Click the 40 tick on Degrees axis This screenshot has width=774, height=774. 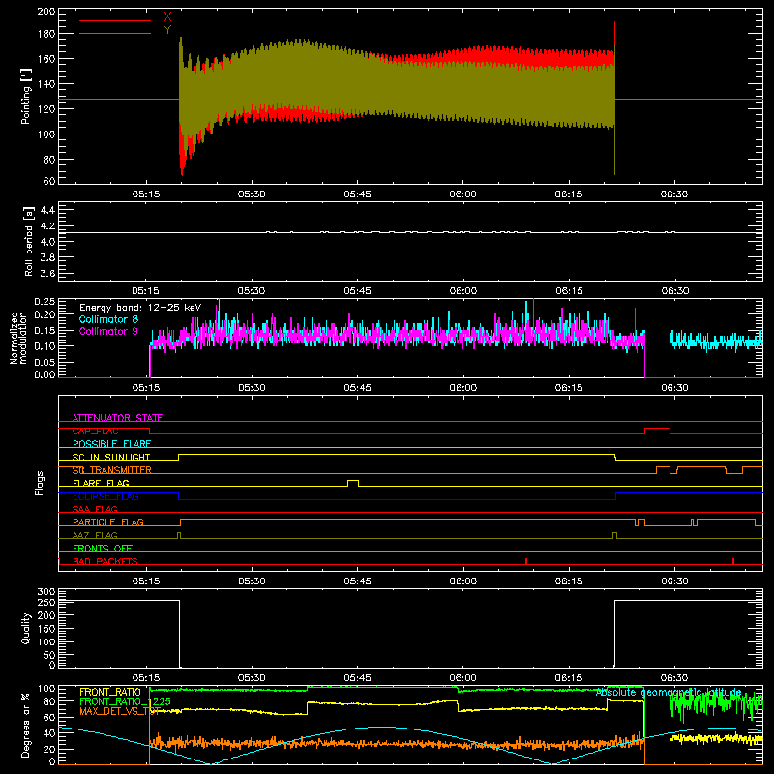pyautogui.click(x=49, y=733)
